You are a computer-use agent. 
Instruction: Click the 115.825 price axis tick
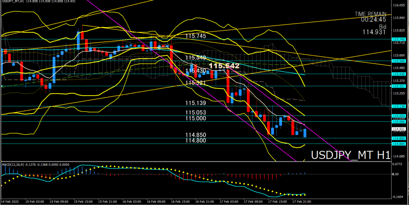point(399,30)
